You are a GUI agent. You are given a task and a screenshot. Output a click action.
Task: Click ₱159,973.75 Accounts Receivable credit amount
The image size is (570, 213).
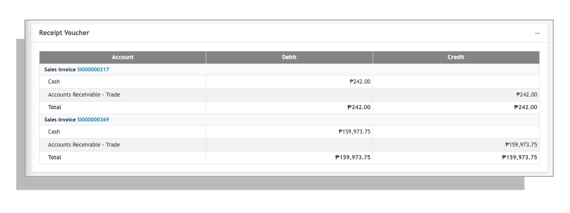coord(521,145)
